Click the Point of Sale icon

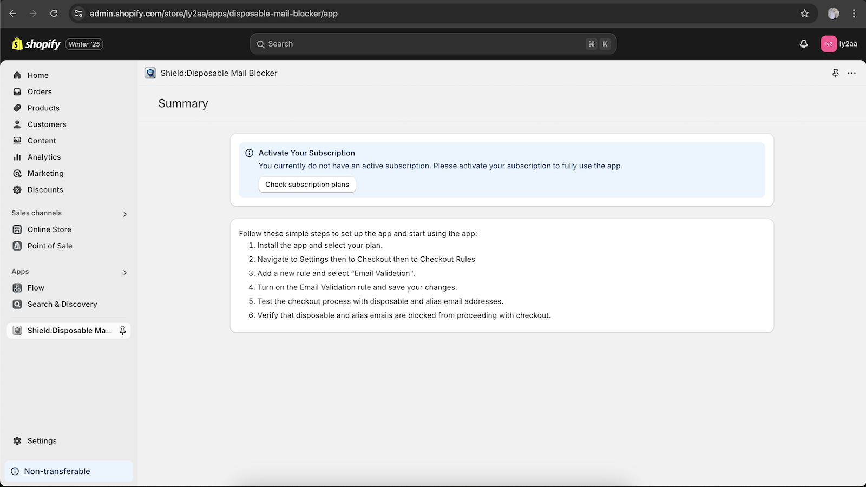pos(17,246)
